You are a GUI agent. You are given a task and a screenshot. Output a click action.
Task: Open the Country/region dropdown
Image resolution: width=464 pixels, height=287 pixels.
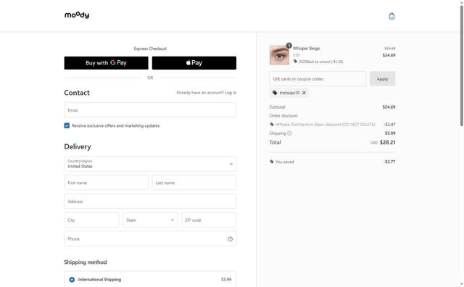[x=150, y=164]
